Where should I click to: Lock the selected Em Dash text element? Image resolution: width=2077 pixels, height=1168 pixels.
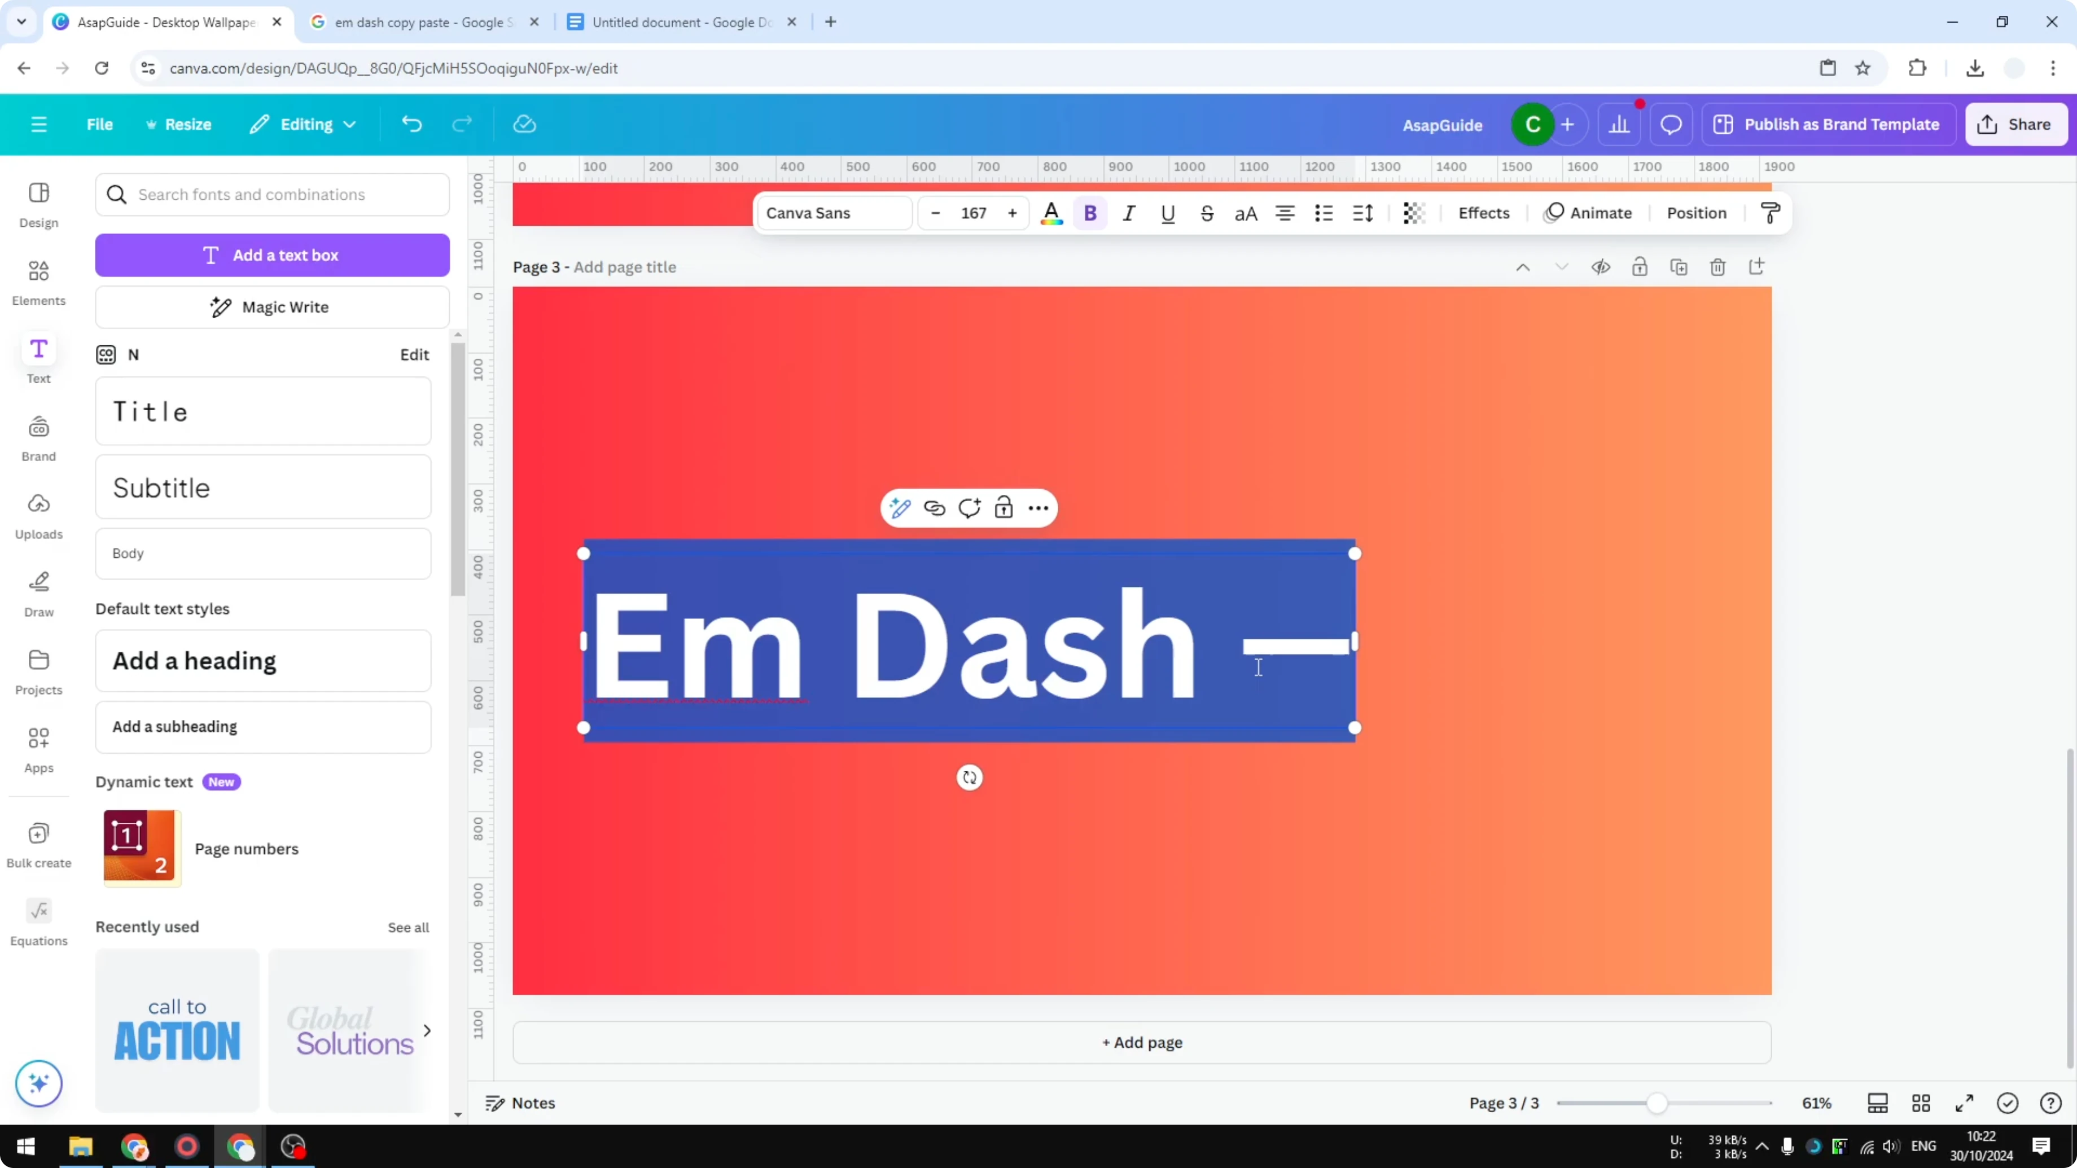click(1004, 508)
